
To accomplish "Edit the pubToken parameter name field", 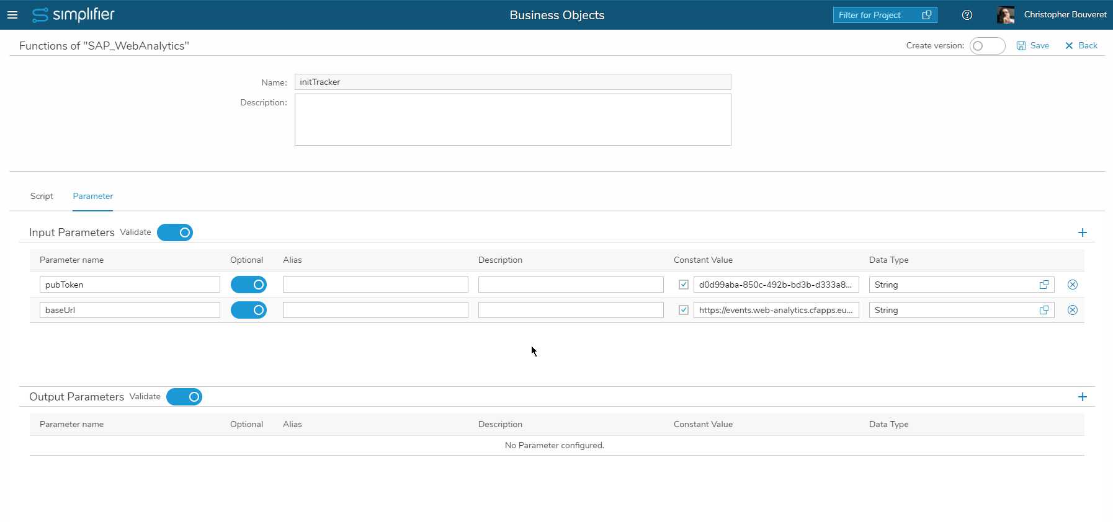I will click(x=130, y=285).
